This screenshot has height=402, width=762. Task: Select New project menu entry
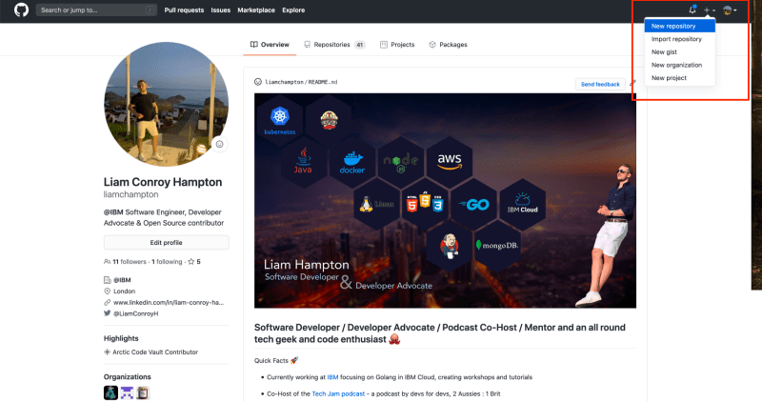[679, 78]
